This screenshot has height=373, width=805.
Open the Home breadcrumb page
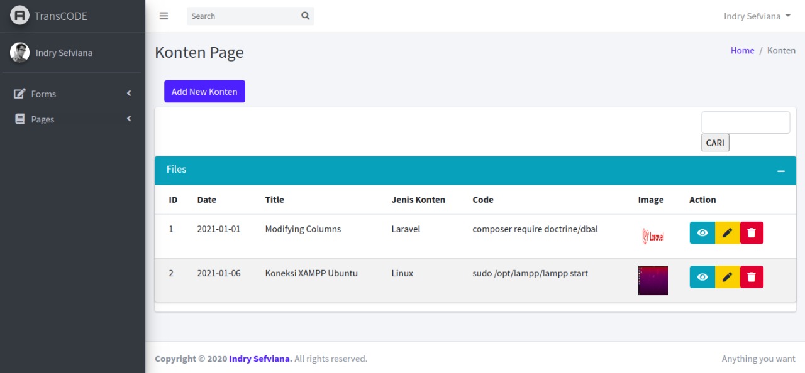tap(742, 50)
